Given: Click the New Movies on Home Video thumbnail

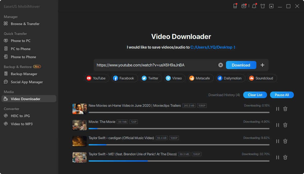Looking at the screenshot, I should [80, 109].
